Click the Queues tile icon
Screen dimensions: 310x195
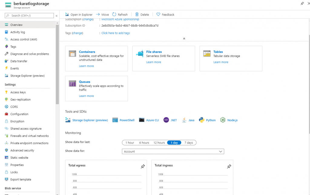[x=72, y=84]
